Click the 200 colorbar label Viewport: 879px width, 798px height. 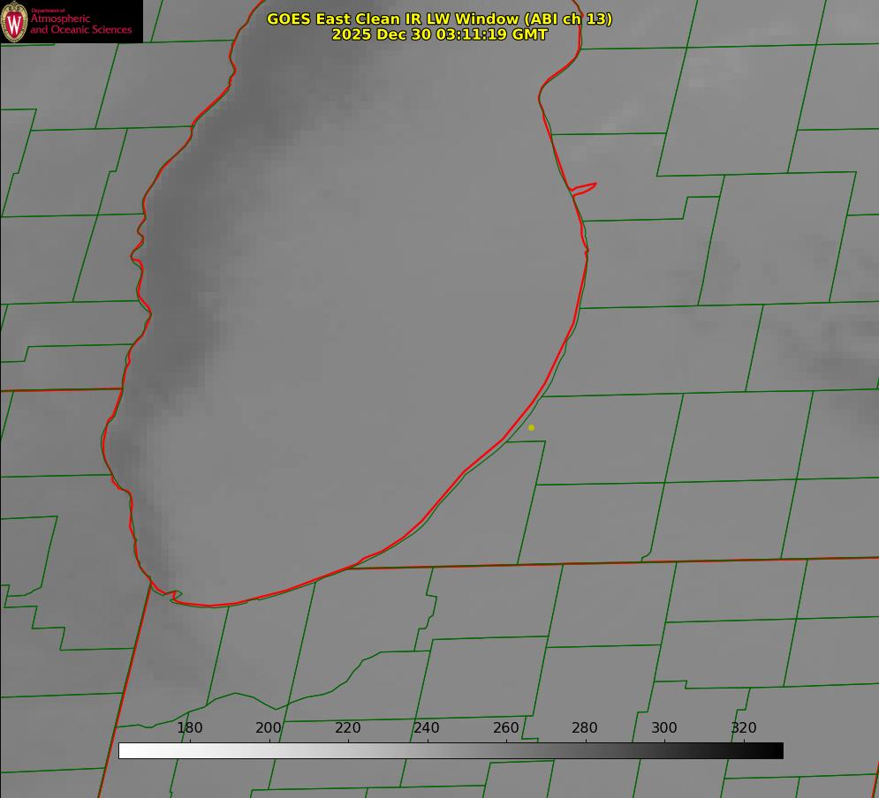coord(269,727)
